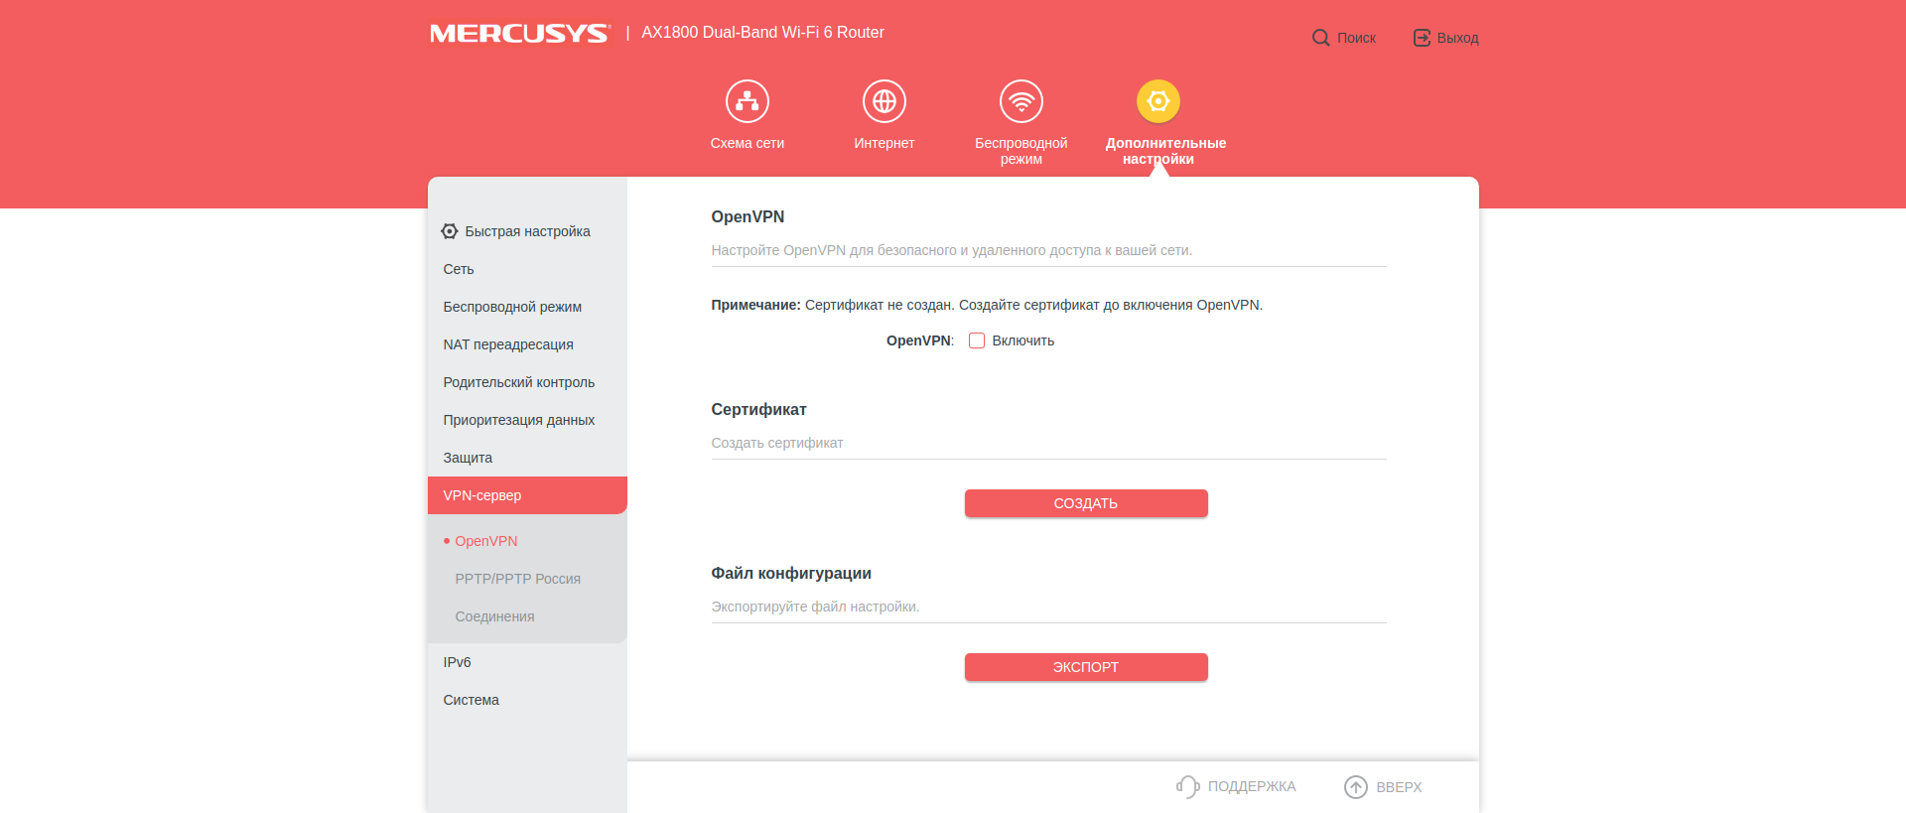Image resolution: width=1906 pixels, height=813 pixels.
Task: Expand the Система sidebar menu
Action: click(471, 700)
